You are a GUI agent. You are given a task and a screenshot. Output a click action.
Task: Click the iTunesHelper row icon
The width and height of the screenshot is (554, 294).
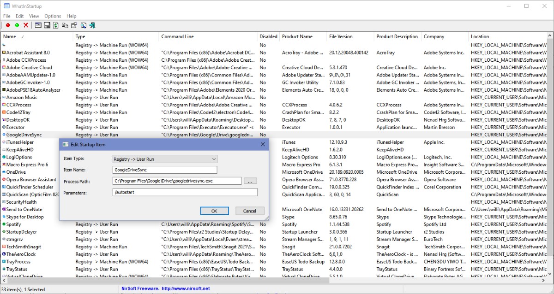coord(4,142)
